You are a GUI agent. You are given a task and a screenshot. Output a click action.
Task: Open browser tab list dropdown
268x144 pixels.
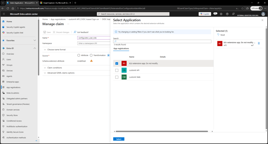[3, 3]
